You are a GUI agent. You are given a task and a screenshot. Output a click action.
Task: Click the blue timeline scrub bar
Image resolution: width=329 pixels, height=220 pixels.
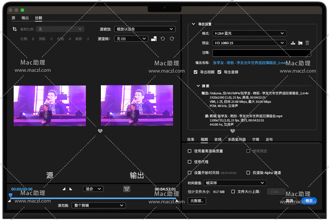[x=92, y=198]
